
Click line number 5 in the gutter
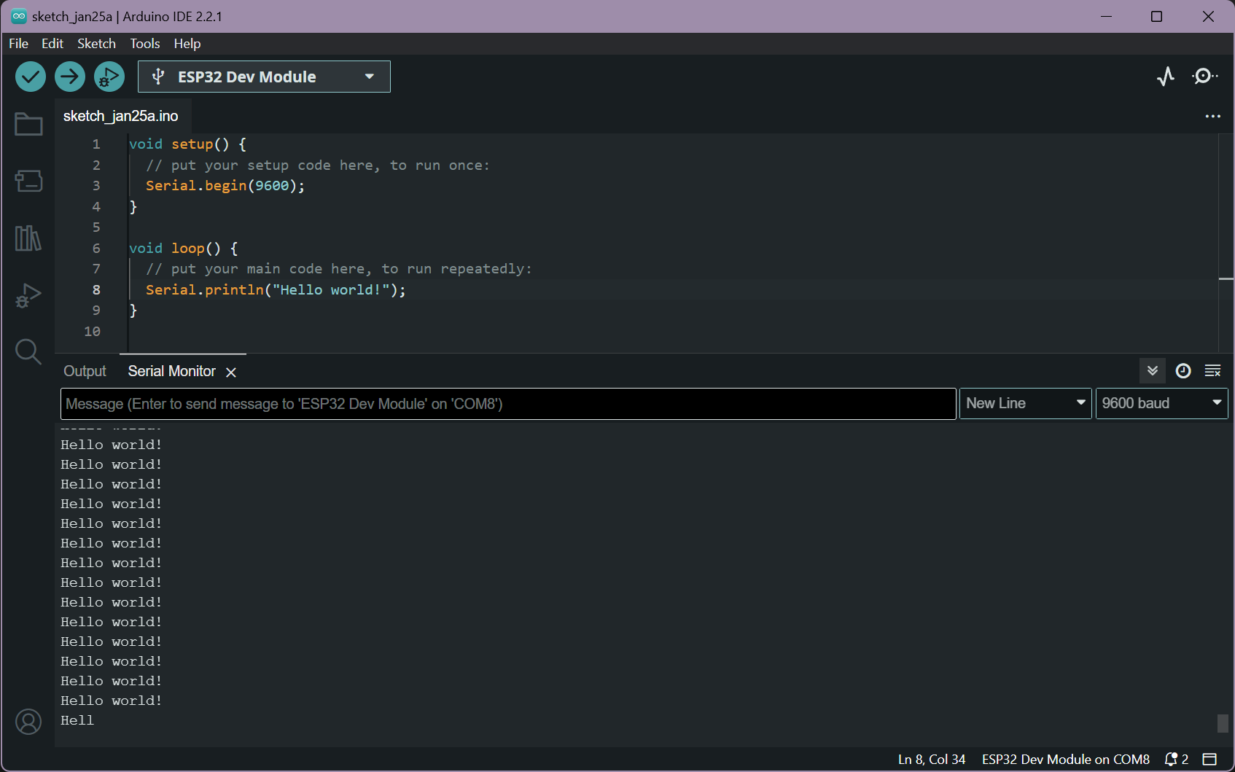(x=96, y=227)
